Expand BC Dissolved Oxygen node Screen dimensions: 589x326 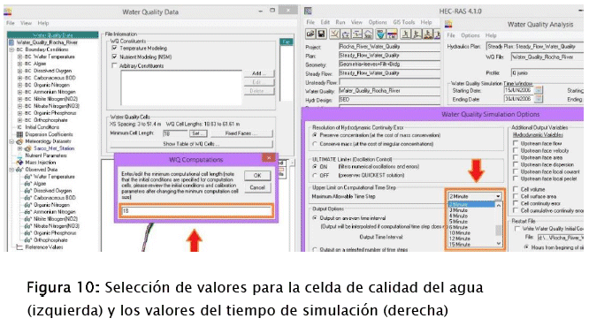click(19, 71)
